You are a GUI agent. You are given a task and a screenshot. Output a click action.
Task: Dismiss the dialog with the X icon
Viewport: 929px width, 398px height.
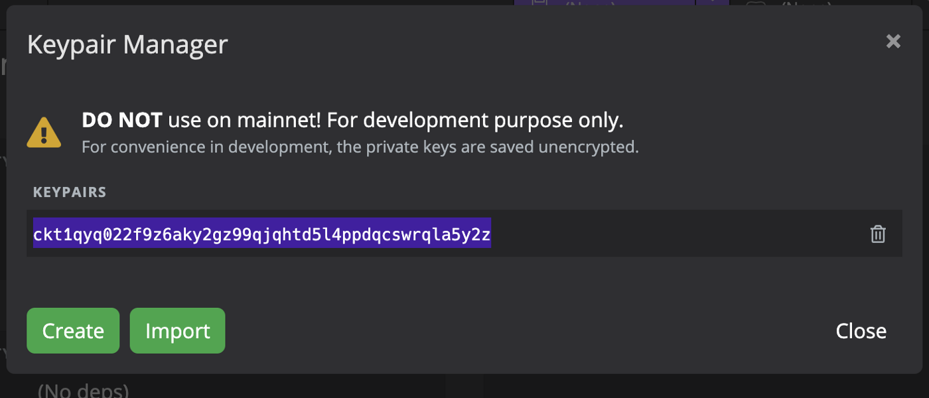(893, 42)
